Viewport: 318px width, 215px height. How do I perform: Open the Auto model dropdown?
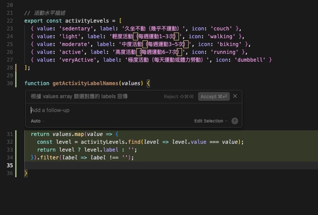[37, 121]
